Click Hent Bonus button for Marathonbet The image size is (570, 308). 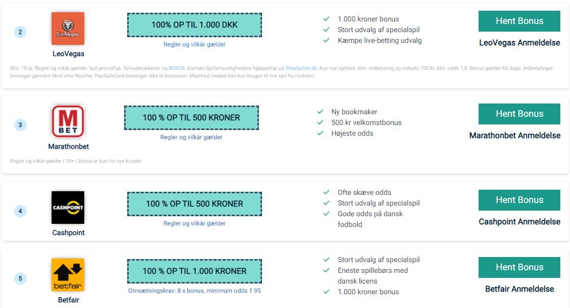519,114
